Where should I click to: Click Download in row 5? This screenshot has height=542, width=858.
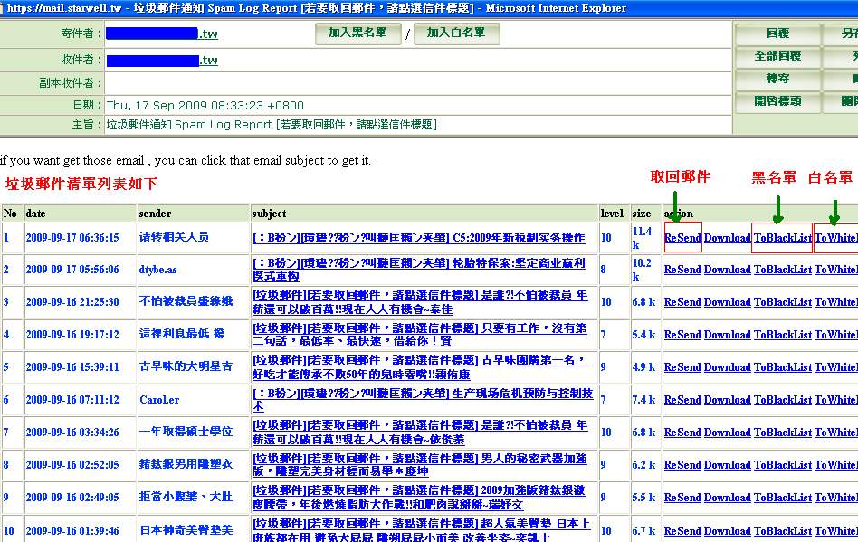click(x=728, y=367)
